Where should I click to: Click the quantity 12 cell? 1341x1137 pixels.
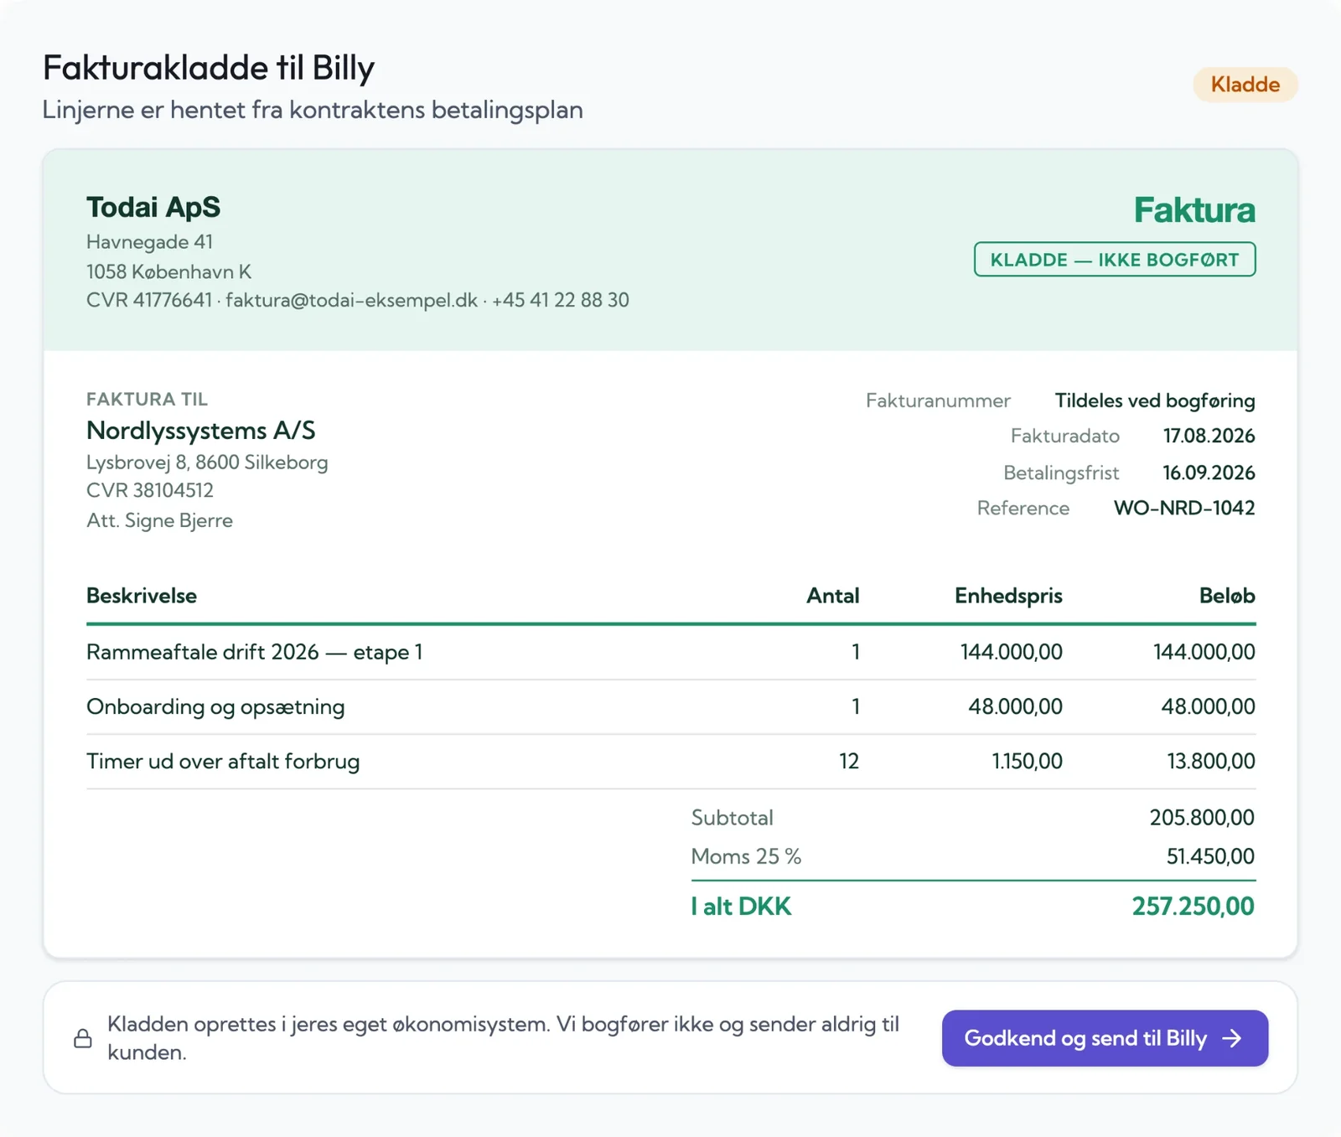(x=849, y=761)
